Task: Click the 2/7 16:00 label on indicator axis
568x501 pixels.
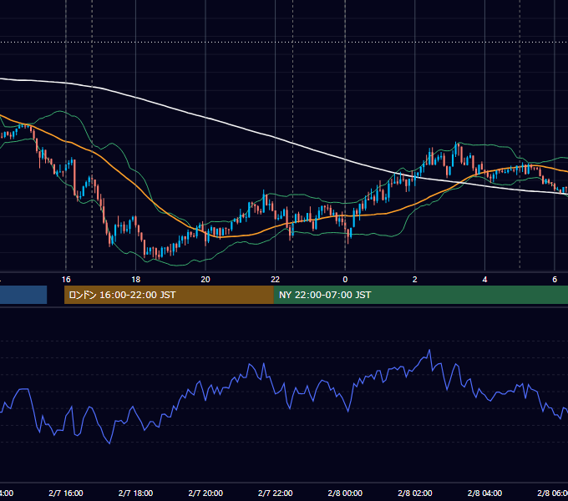Action: [x=66, y=493]
